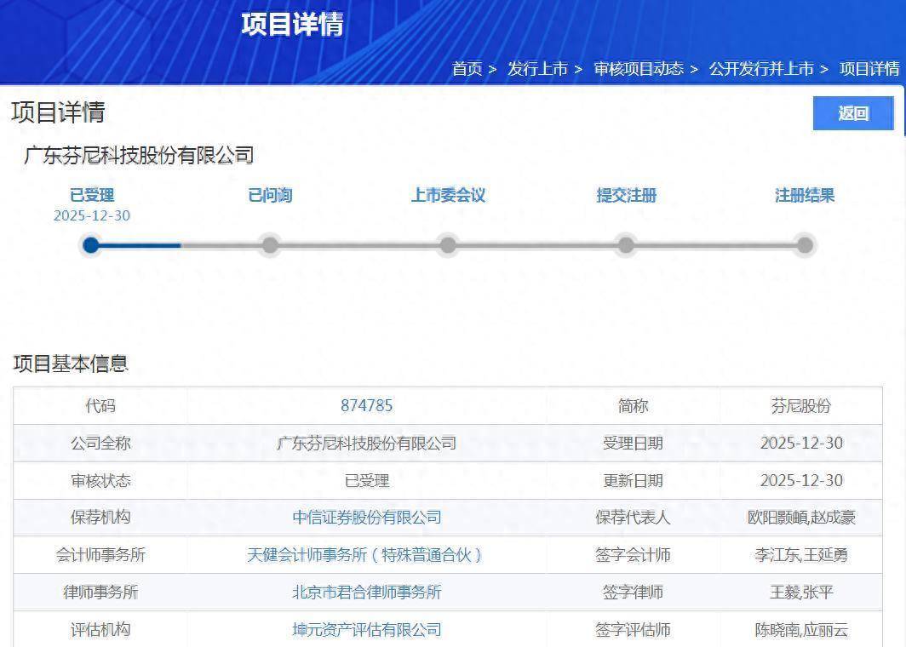Click the 上市委会议 step marker
This screenshot has height=647, width=906.
[x=448, y=245]
